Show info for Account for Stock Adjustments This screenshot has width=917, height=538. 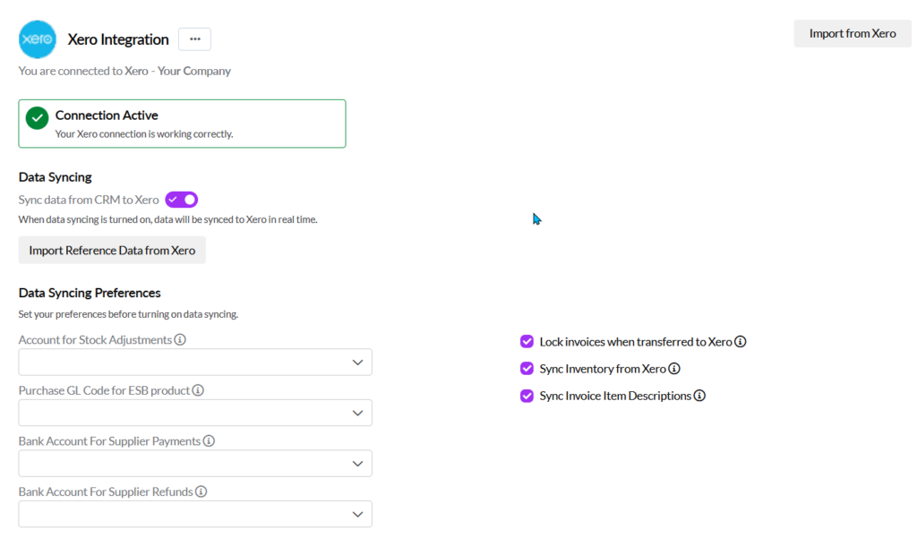click(180, 339)
